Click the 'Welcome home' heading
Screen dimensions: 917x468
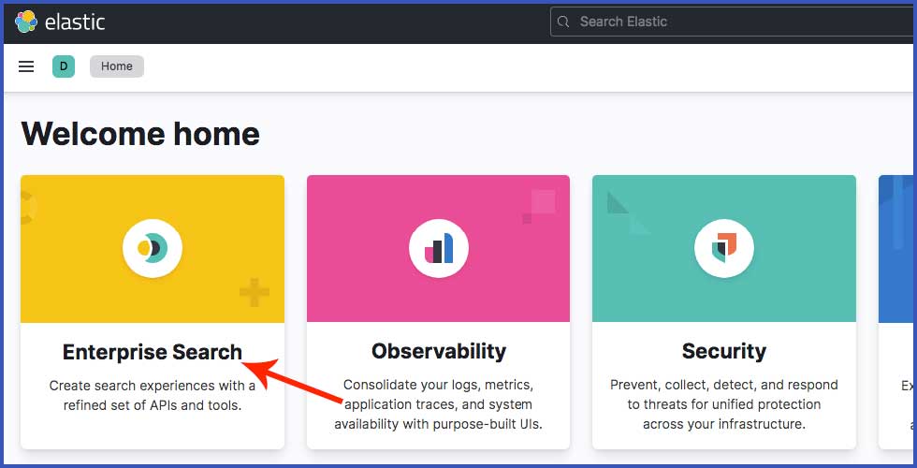tap(140, 134)
